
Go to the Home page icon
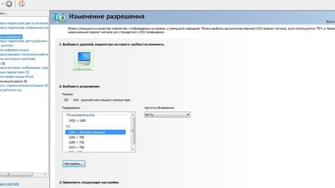tap(21, 4)
